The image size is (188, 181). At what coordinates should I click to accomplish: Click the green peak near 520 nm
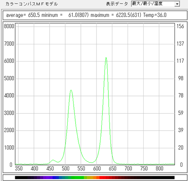click(x=71, y=90)
